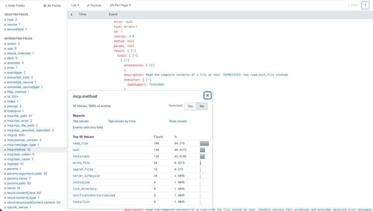Collapse the execution JSON node
The height and width of the screenshot is (211, 373).
pyautogui.click(x=149, y=80)
